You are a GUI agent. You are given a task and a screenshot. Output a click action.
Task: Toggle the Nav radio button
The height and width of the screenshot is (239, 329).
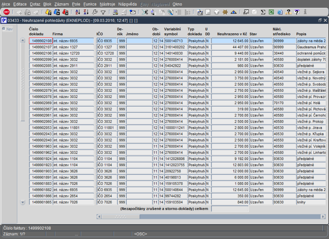[4, 29]
